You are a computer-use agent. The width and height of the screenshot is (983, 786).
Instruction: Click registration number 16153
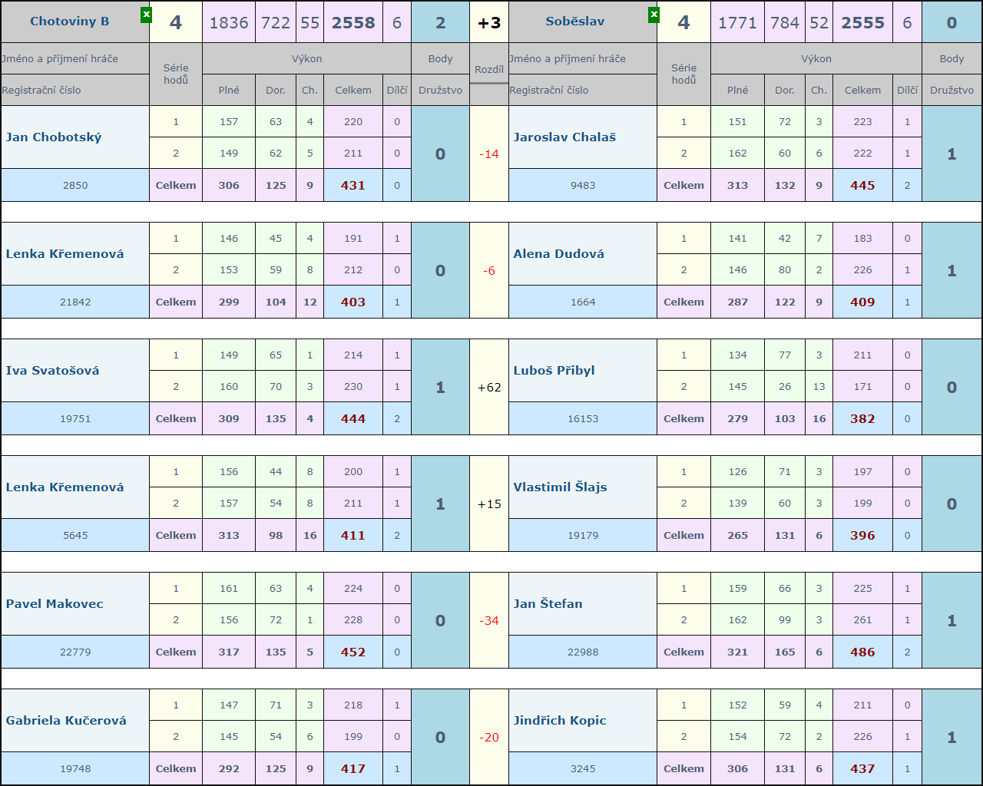pyautogui.click(x=583, y=418)
